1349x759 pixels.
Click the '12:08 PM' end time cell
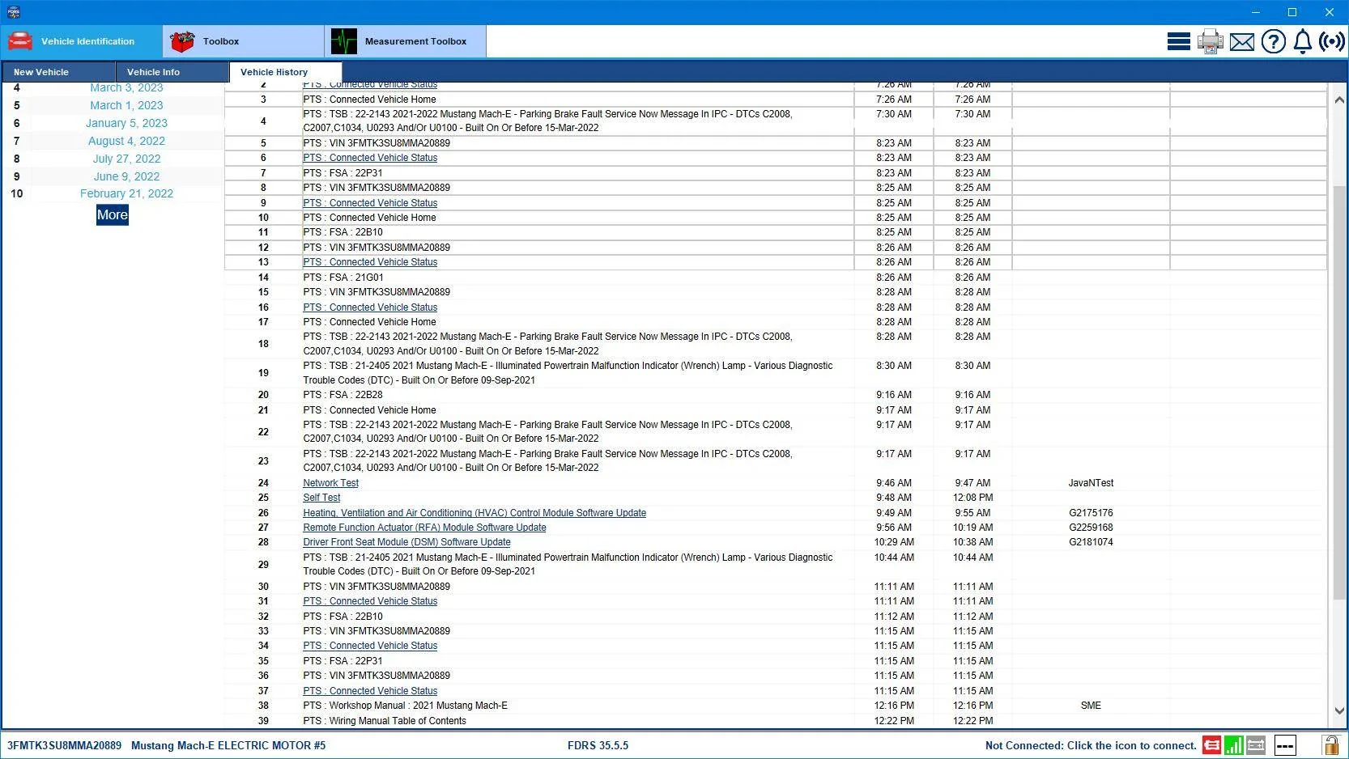point(972,498)
